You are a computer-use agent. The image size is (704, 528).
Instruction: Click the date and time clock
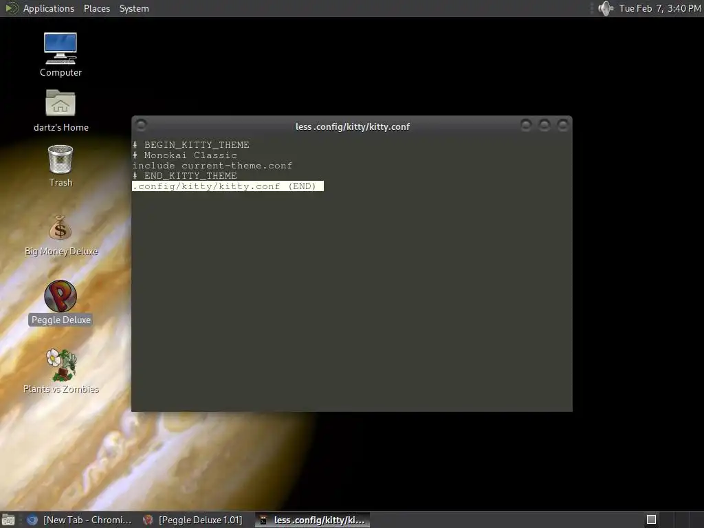(659, 8)
